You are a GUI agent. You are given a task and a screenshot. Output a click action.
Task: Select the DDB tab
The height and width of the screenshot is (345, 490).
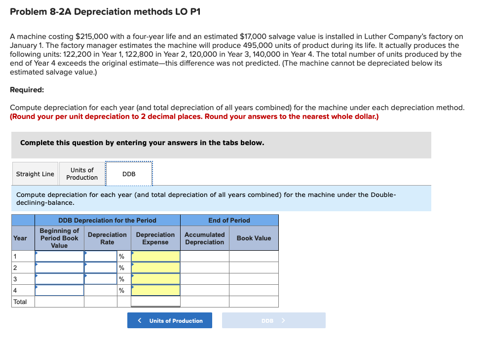point(129,174)
